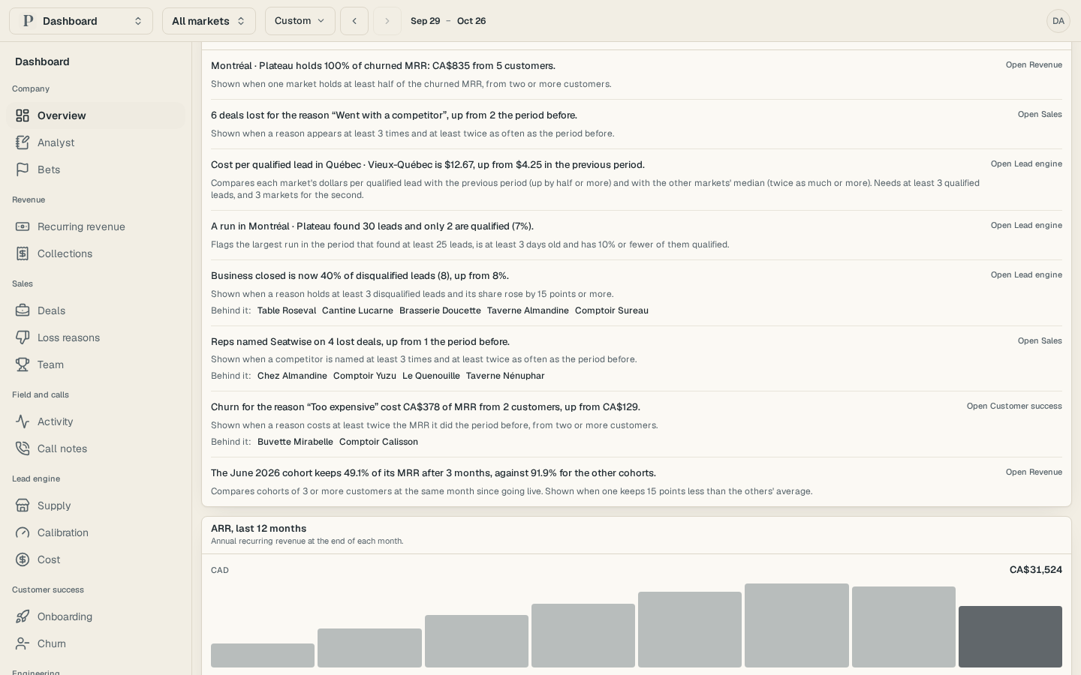Open the DA user avatar menu
1081x675 pixels.
coord(1058,21)
